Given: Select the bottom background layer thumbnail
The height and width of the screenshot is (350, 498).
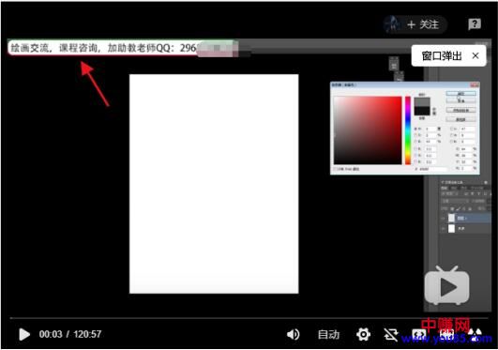Looking at the screenshot, I should pos(451,229).
